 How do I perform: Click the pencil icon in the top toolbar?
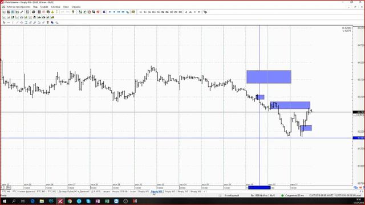[x=22, y=12]
